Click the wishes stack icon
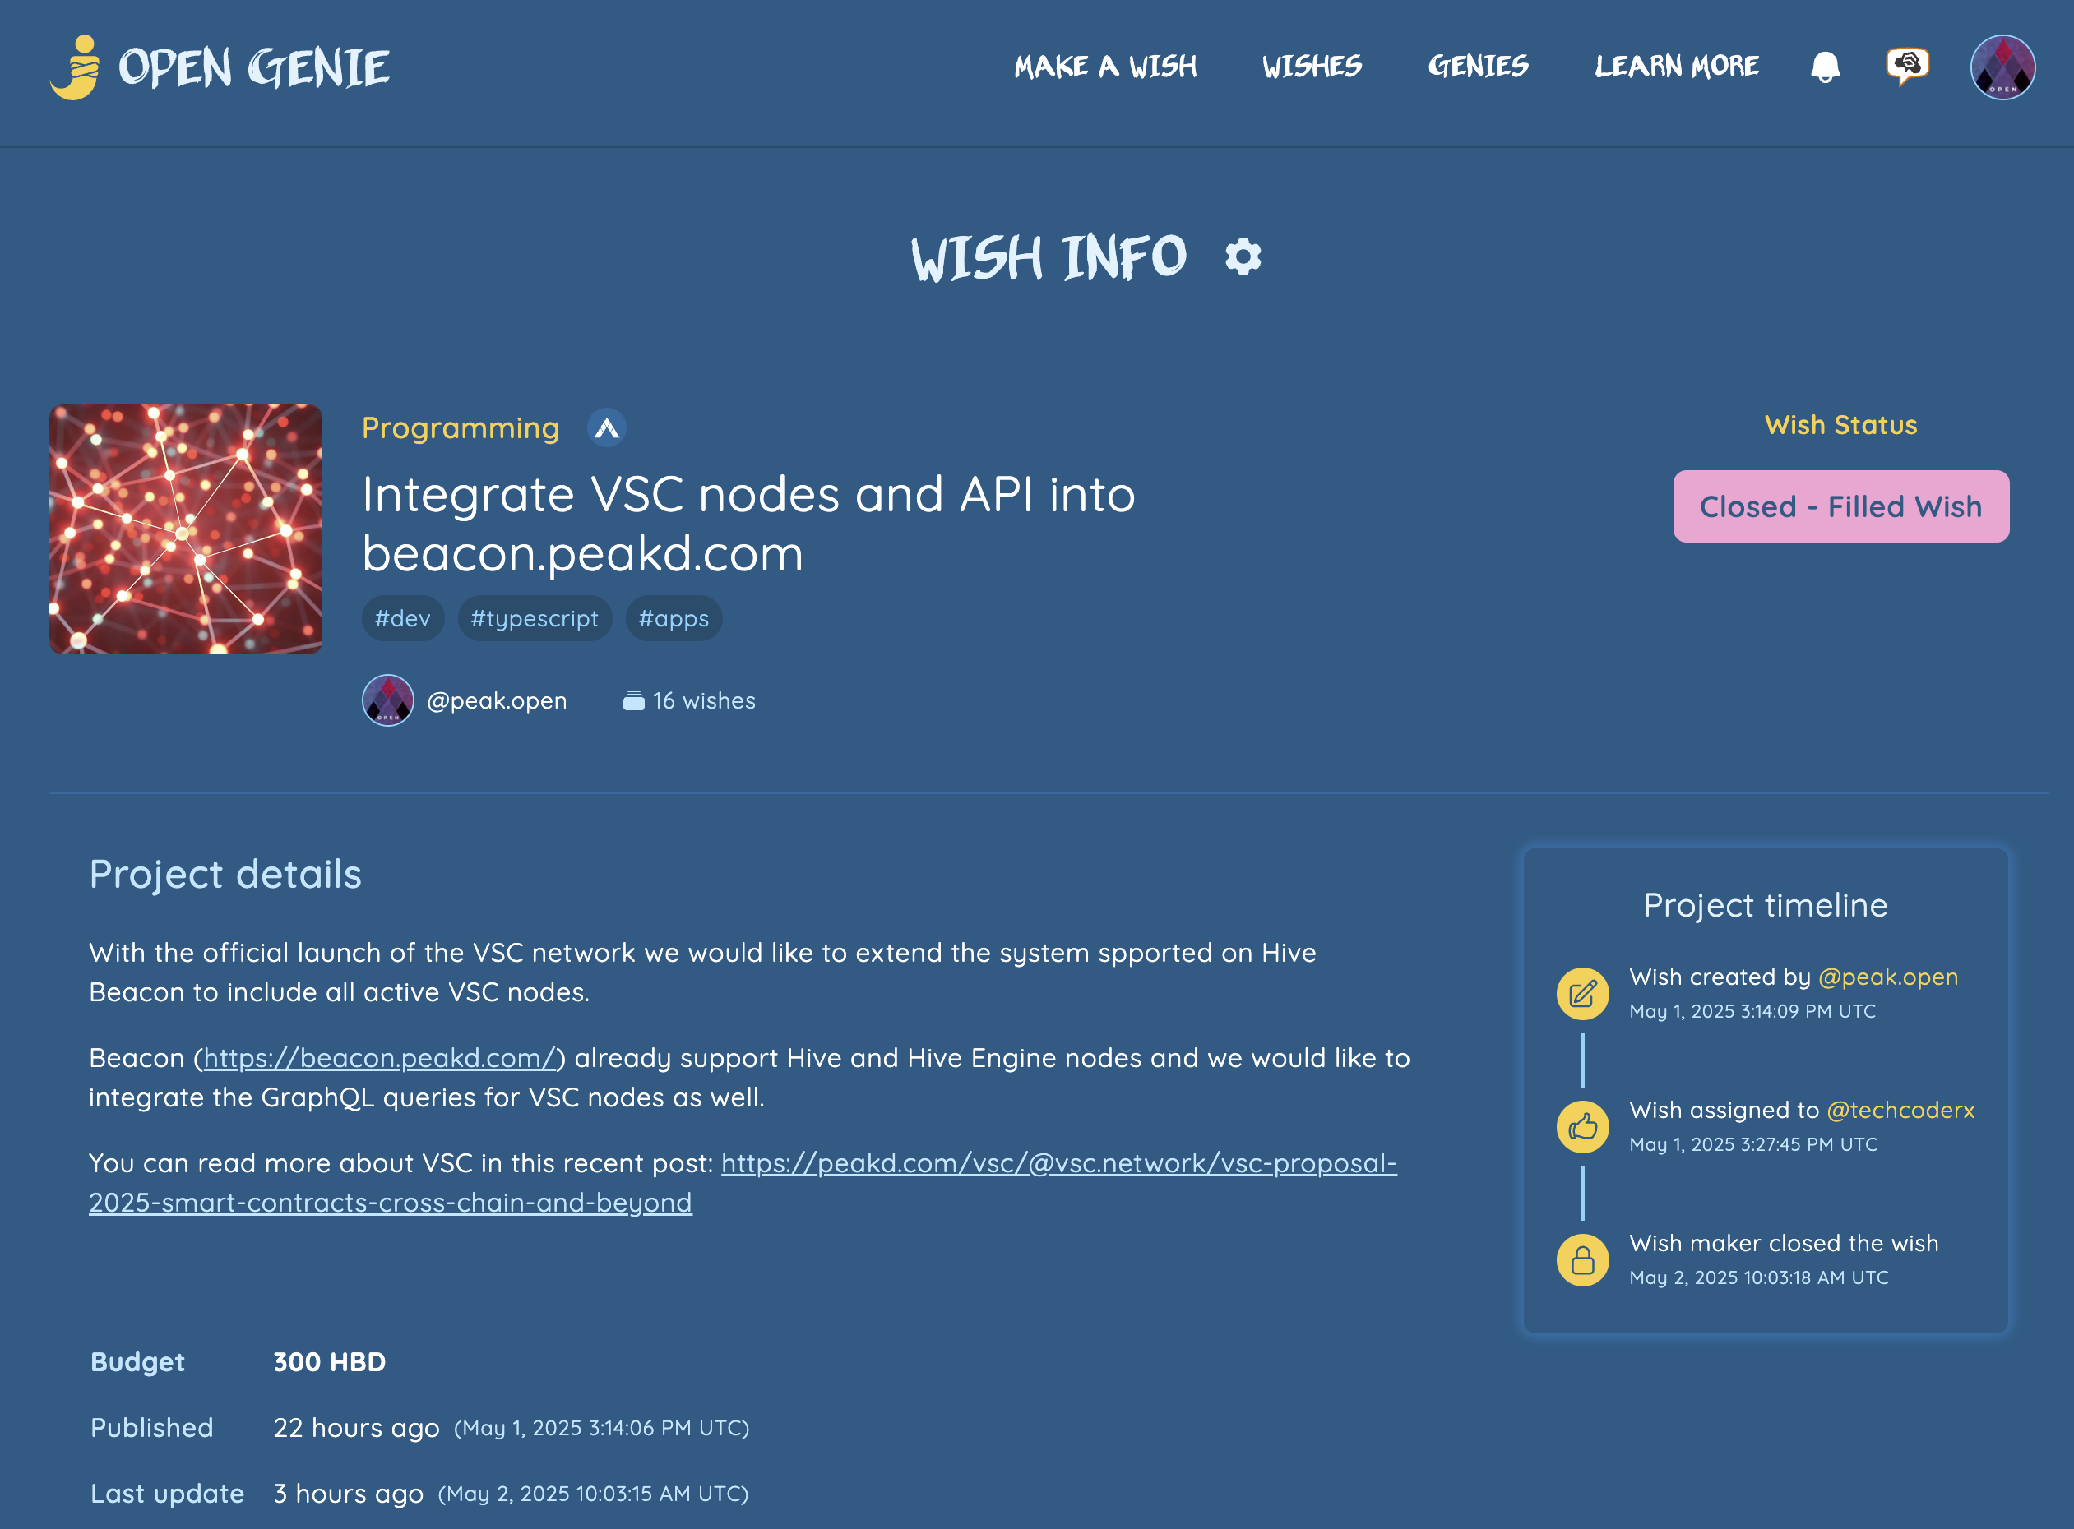Viewport: 2074px width, 1529px height. tap(633, 700)
